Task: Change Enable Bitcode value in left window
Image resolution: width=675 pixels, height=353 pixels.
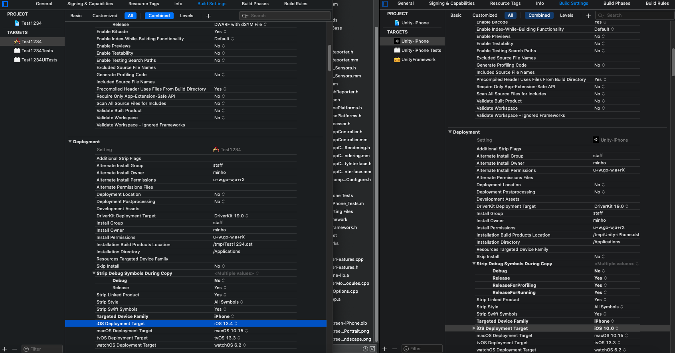Action: click(x=220, y=32)
